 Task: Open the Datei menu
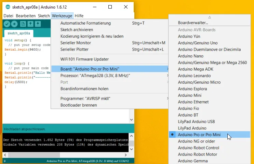[8, 16]
